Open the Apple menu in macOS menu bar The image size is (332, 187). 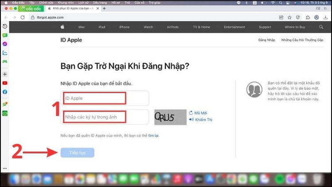click(6, 3)
